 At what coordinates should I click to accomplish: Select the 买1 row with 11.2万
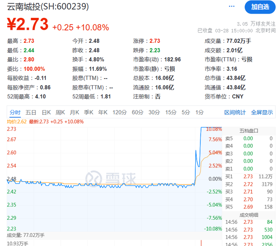pyautogui.click(x=249, y=177)
